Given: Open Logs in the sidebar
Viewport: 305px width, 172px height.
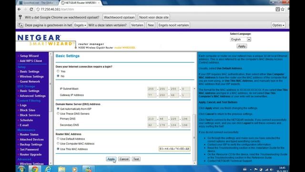Looking at the screenshot, I should pyautogui.click(x=23, y=105).
